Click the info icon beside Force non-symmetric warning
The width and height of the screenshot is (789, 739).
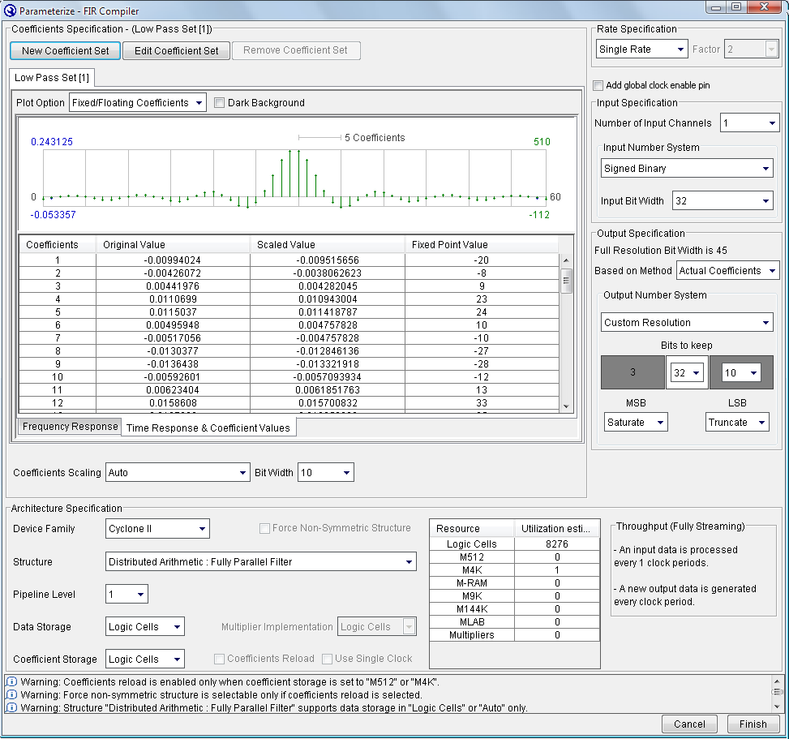11,694
